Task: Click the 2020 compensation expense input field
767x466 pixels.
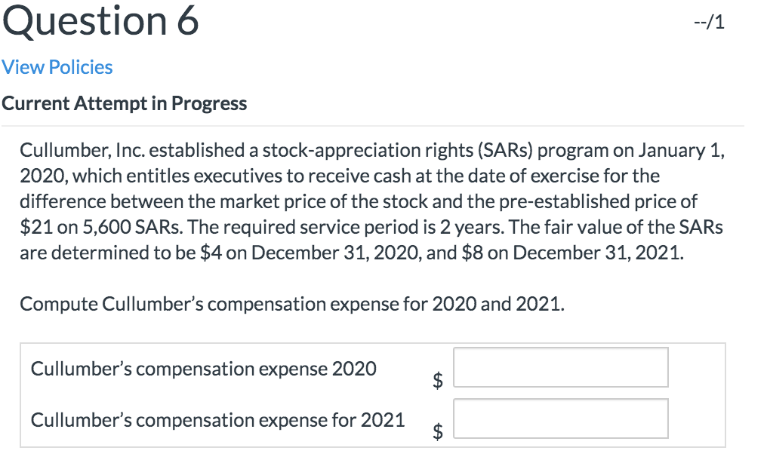Action: [x=560, y=367]
